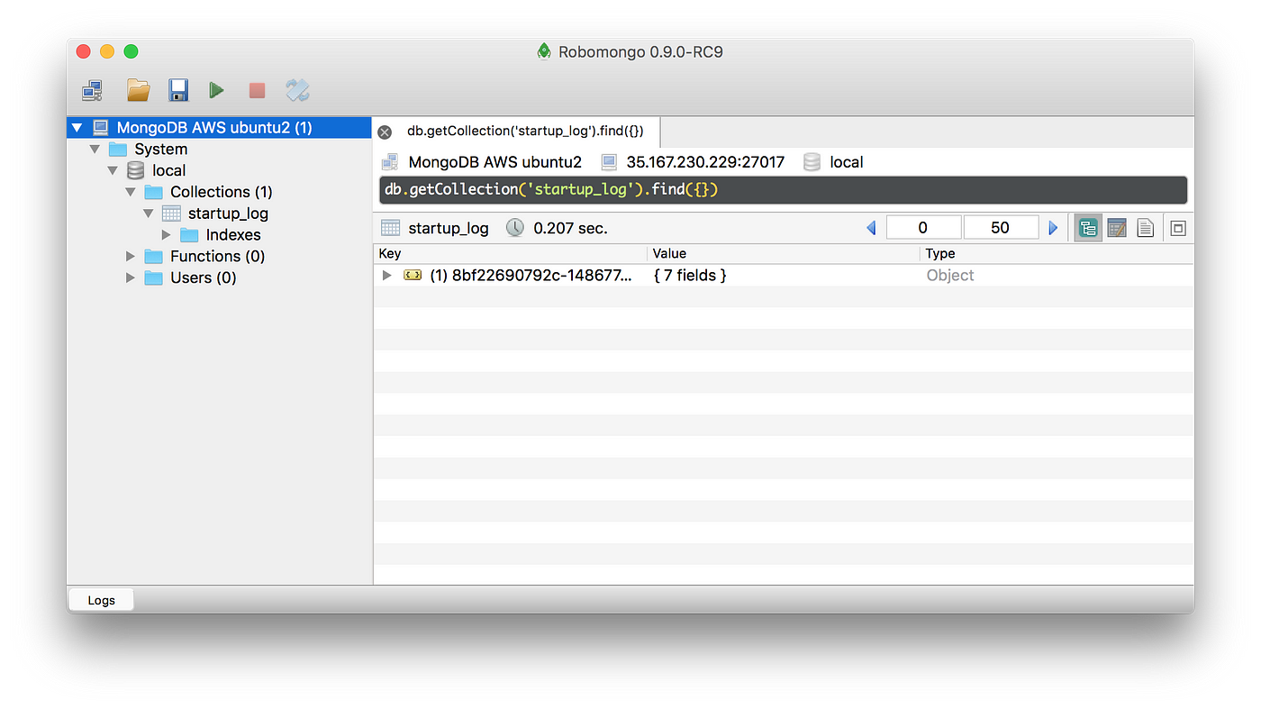Switch results to text view mode
The image size is (1261, 709).
1145,228
